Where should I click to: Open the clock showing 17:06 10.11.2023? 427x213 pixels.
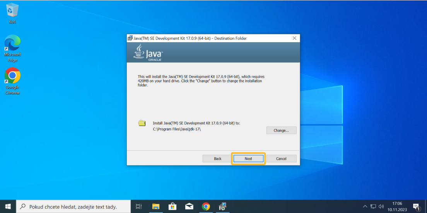tap(397, 206)
